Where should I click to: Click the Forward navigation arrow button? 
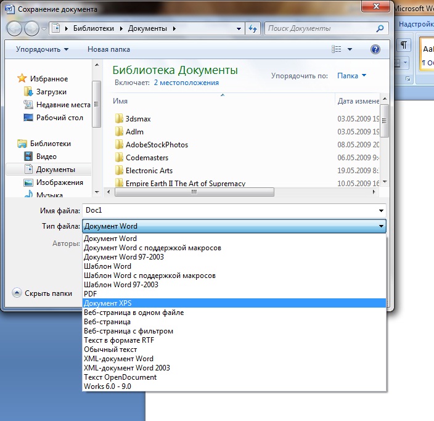[31, 28]
